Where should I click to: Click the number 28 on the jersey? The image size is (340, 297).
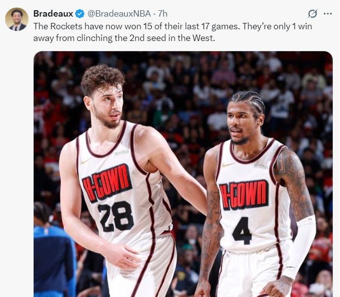click(x=116, y=217)
